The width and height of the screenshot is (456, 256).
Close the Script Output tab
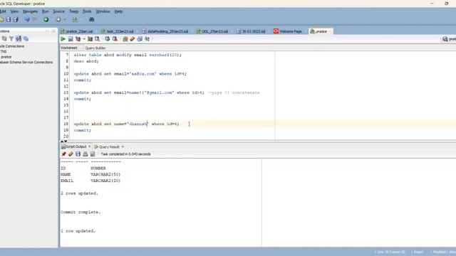[90, 146]
